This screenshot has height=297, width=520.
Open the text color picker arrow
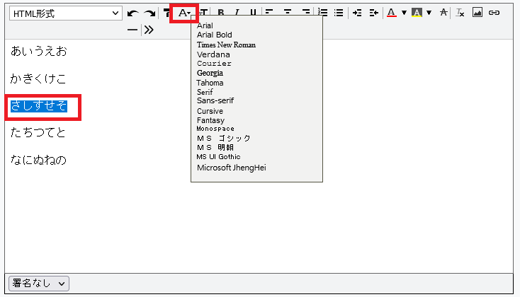(404, 13)
